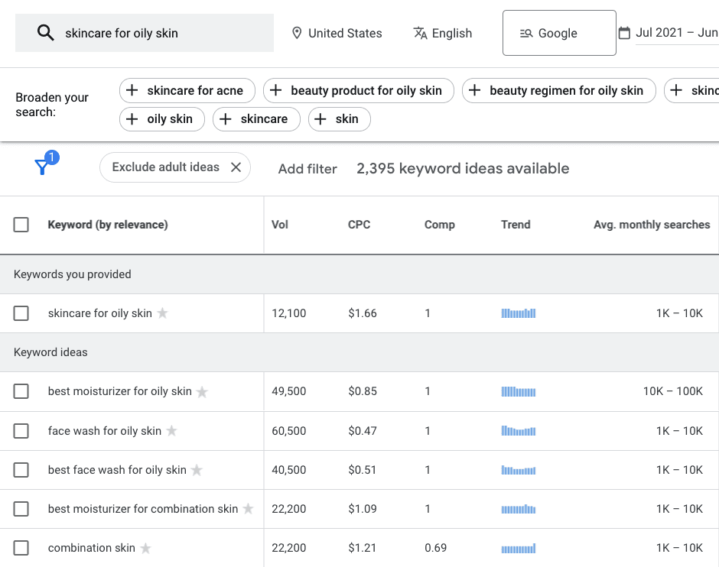Check the face wash for oily skin row

pyautogui.click(x=21, y=431)
